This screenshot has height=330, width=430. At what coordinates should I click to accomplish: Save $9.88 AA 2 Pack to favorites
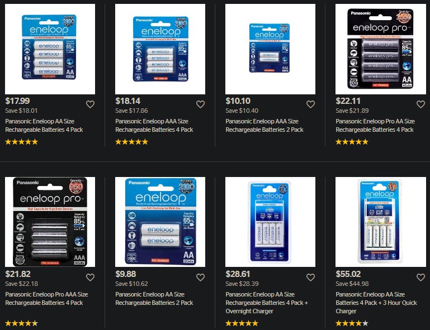click(201, 278)
